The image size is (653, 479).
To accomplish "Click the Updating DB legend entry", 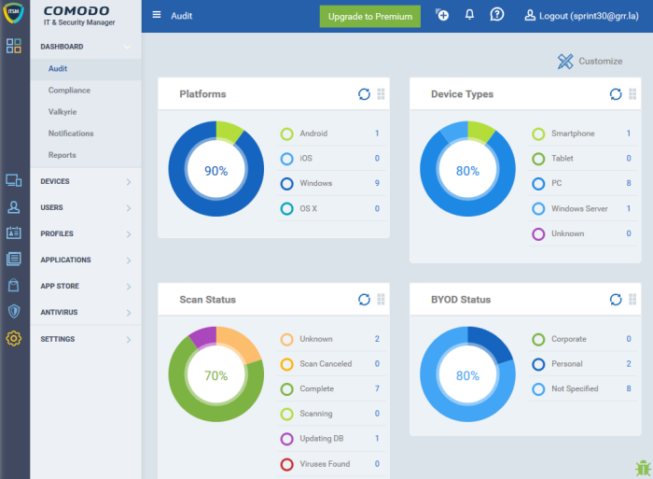I will (322, 439).
